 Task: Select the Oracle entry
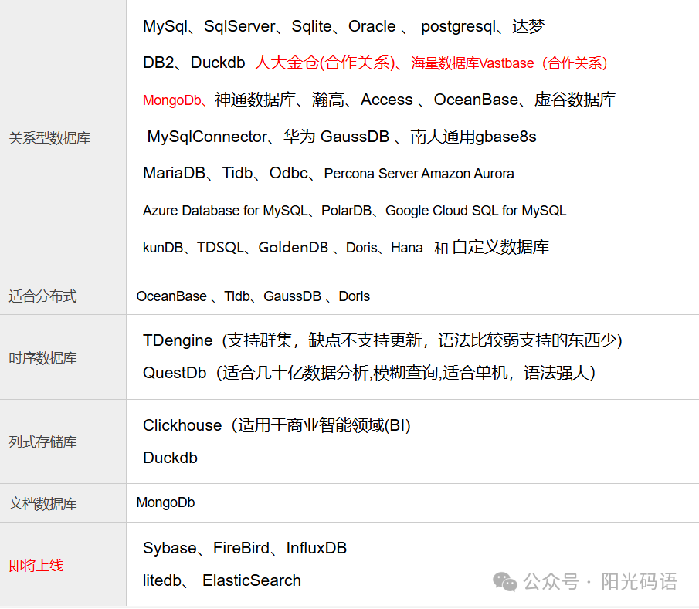pyautogui.click(x=372, y=27)
